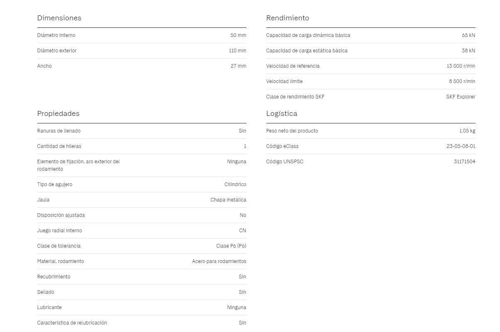The image size is (500, 332).
Task: Click the Velocidad límite label
Action: [284, 81]
